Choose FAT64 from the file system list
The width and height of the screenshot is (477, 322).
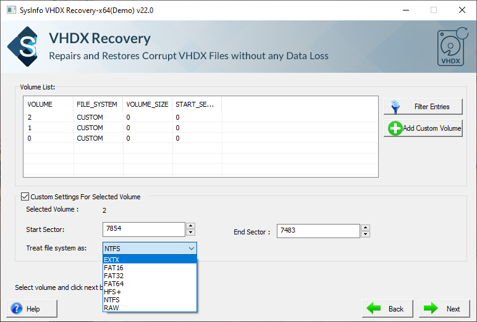[x=150, y=284]
